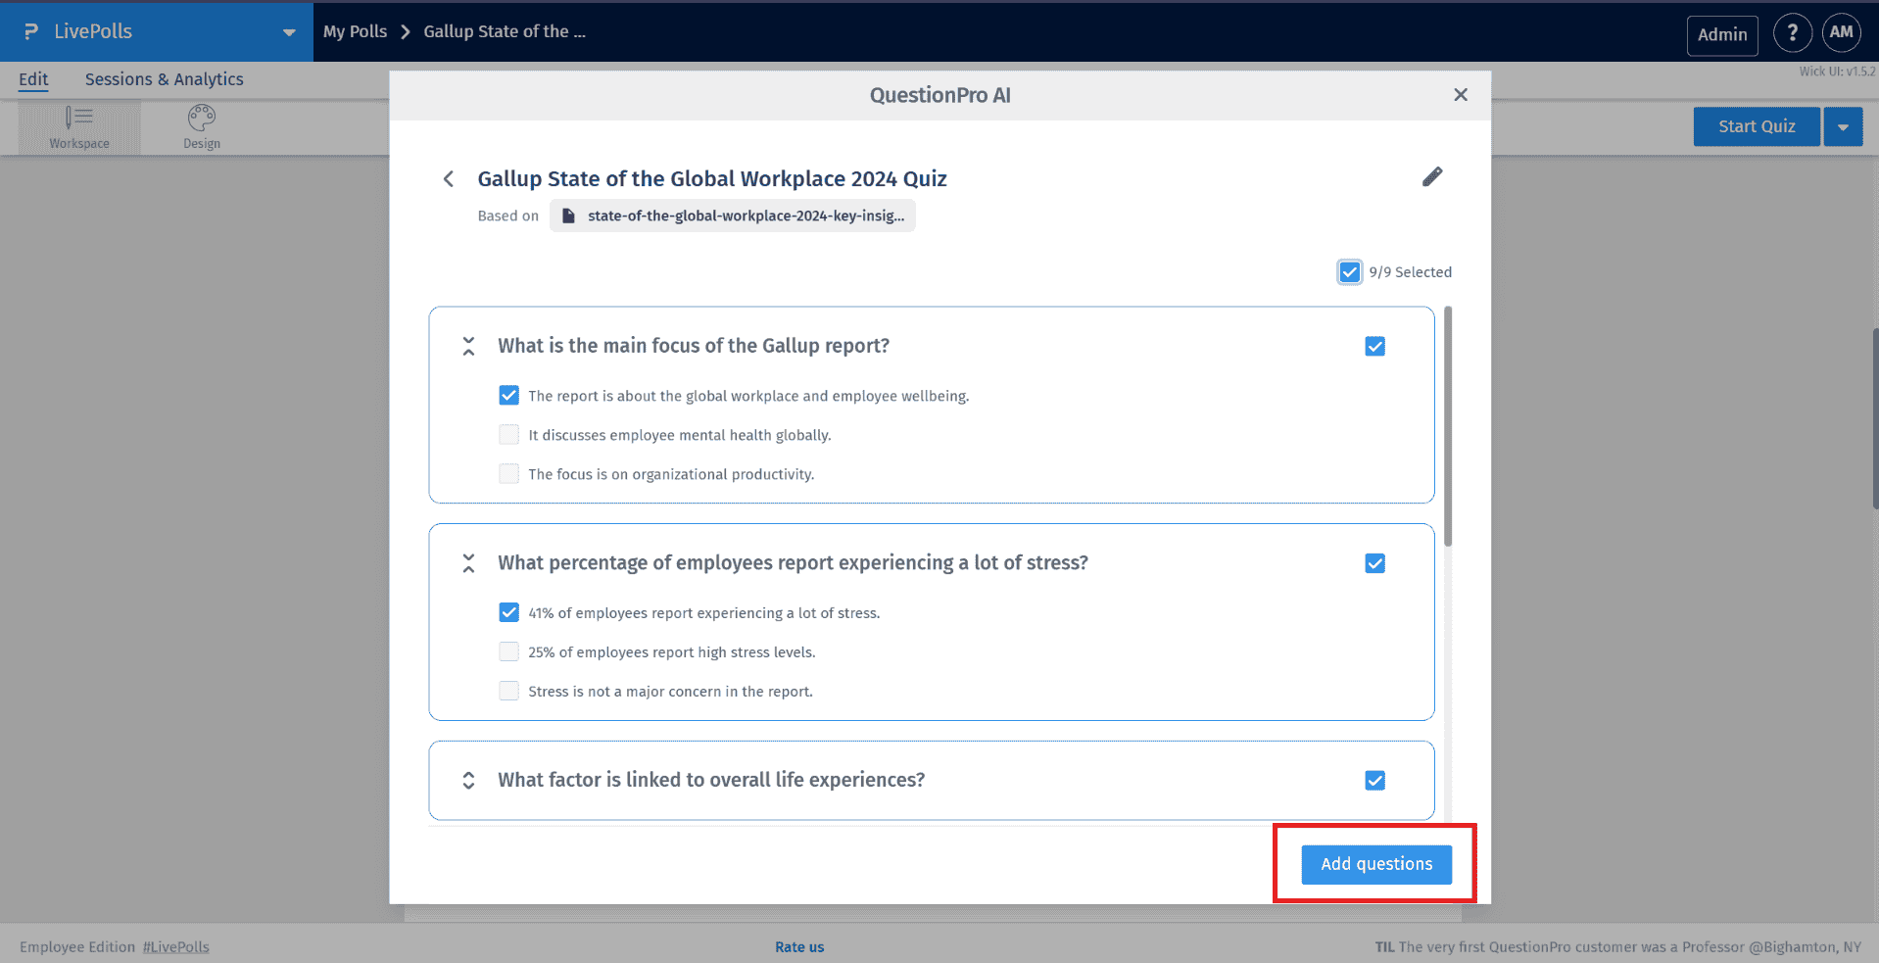This screenshot has height=963, width=1879.
Task: Close the QuestionPro AI dialog
Action: coord(1461,94)
